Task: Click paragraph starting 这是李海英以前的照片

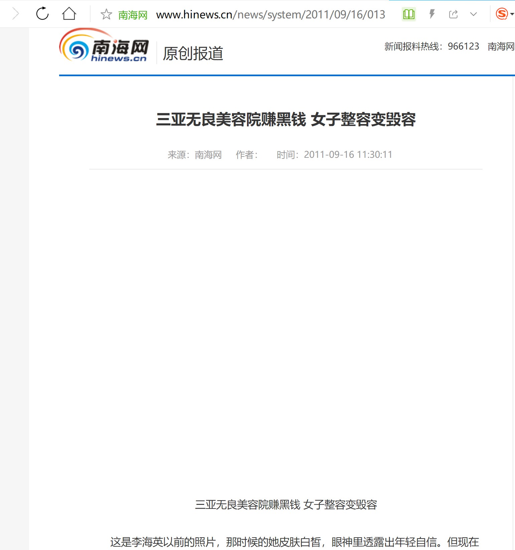Action: (x=294, y=542)
